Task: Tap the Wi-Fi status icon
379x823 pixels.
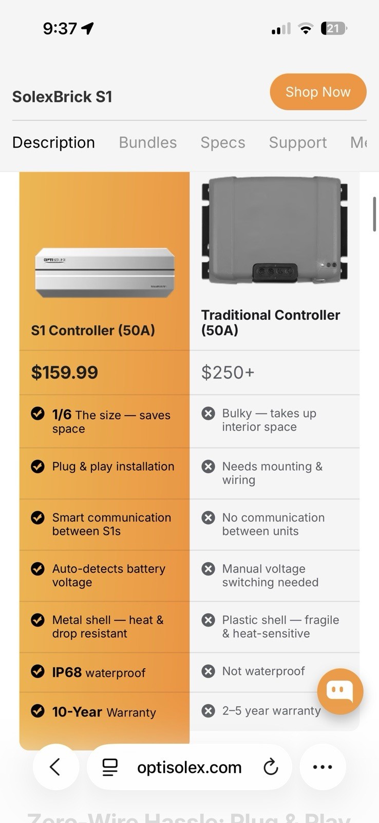Action: pyautogui.click(x=306, y=29)
